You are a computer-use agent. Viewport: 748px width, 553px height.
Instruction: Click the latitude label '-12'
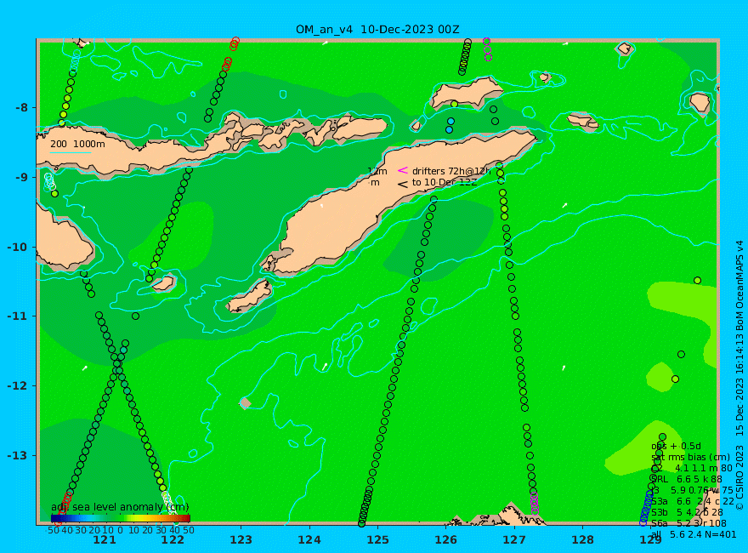[18, 385]
